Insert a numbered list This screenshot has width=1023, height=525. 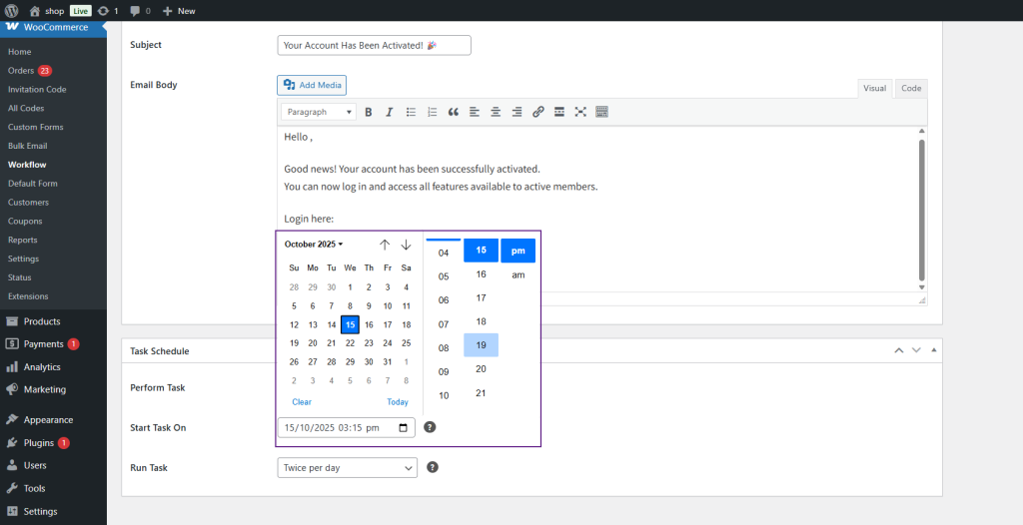[432, 112]
